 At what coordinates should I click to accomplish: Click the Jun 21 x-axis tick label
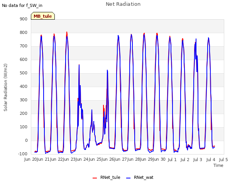(x=44, y=160)
